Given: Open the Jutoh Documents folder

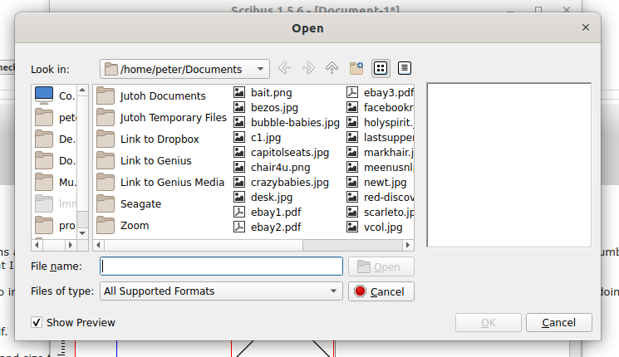Looking at the screenshot, I should [162, 95].
